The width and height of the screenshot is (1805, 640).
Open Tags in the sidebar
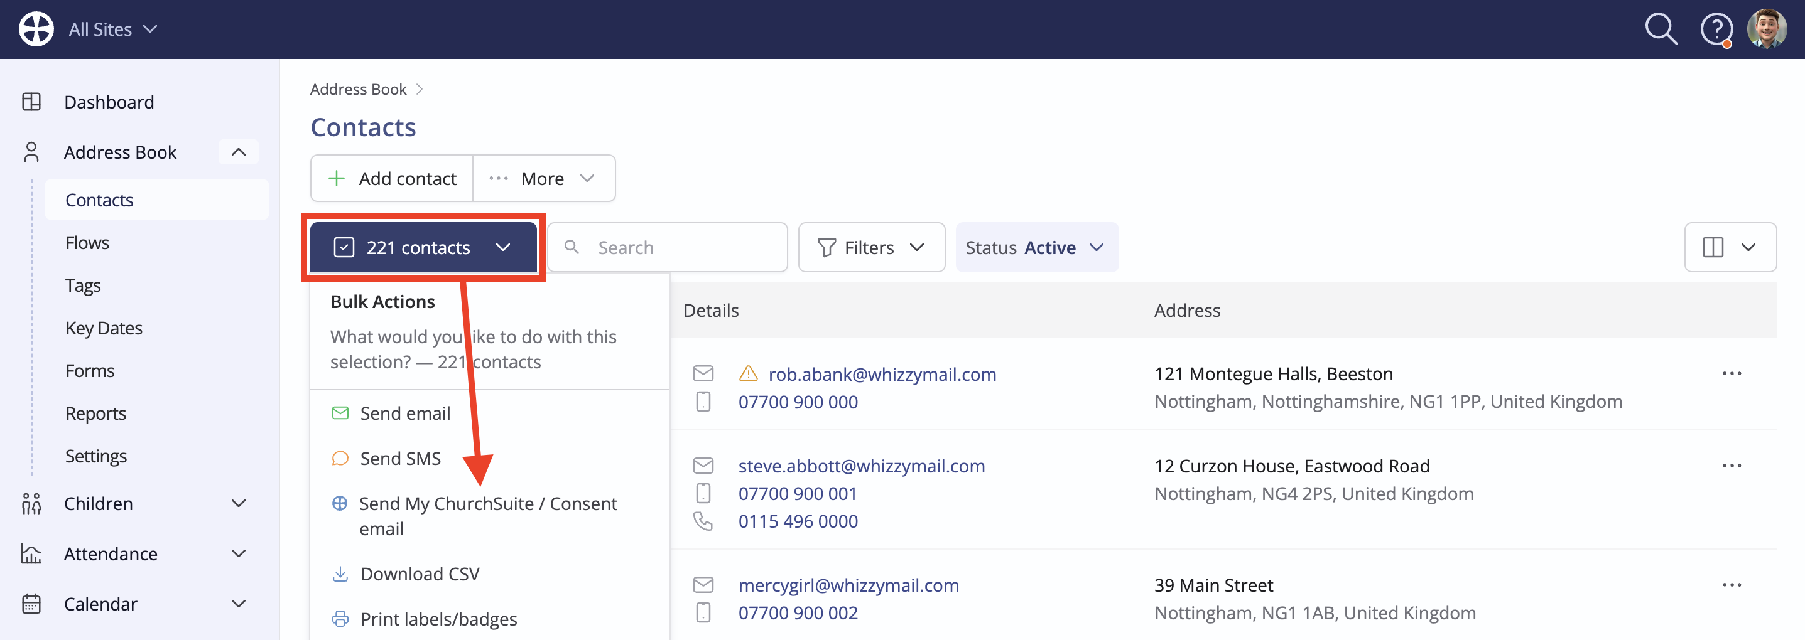coord(83,285)
